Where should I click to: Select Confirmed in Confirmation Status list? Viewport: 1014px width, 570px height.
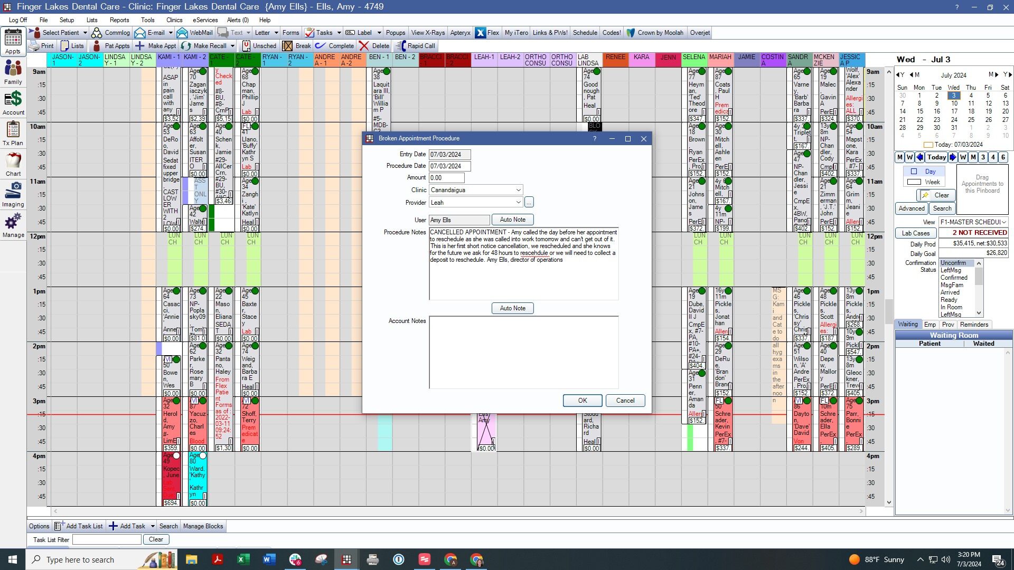954,278
